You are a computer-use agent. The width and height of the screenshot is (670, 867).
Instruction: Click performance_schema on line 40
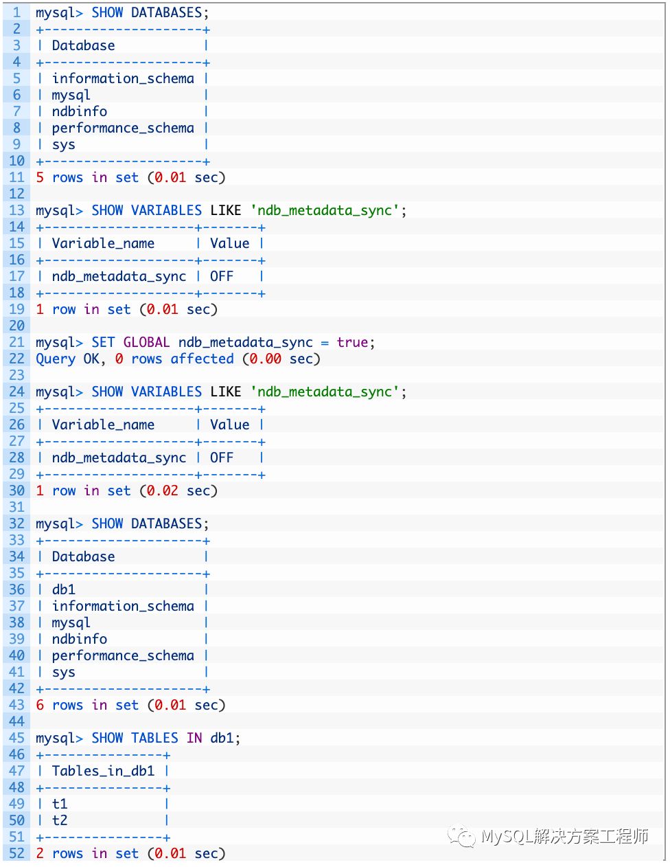pyautogui.click(x=123, y=655)
